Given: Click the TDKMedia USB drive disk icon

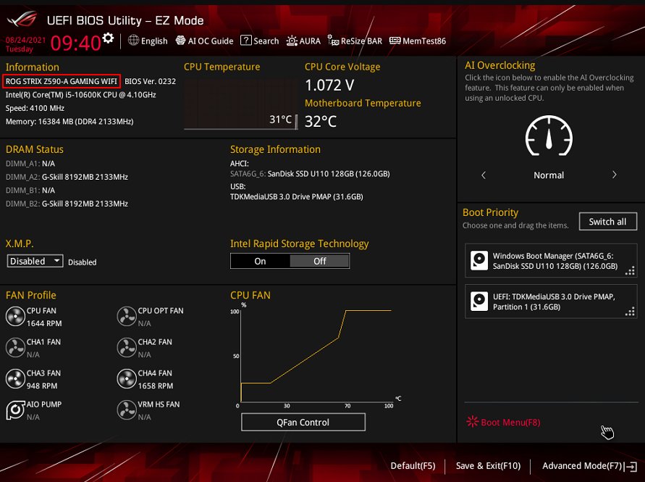Looking at the screenshot, I should (x=479, y=301).
